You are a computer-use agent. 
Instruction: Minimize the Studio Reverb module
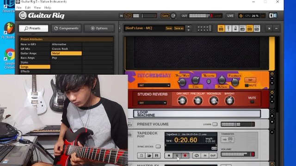coord(272,97)
